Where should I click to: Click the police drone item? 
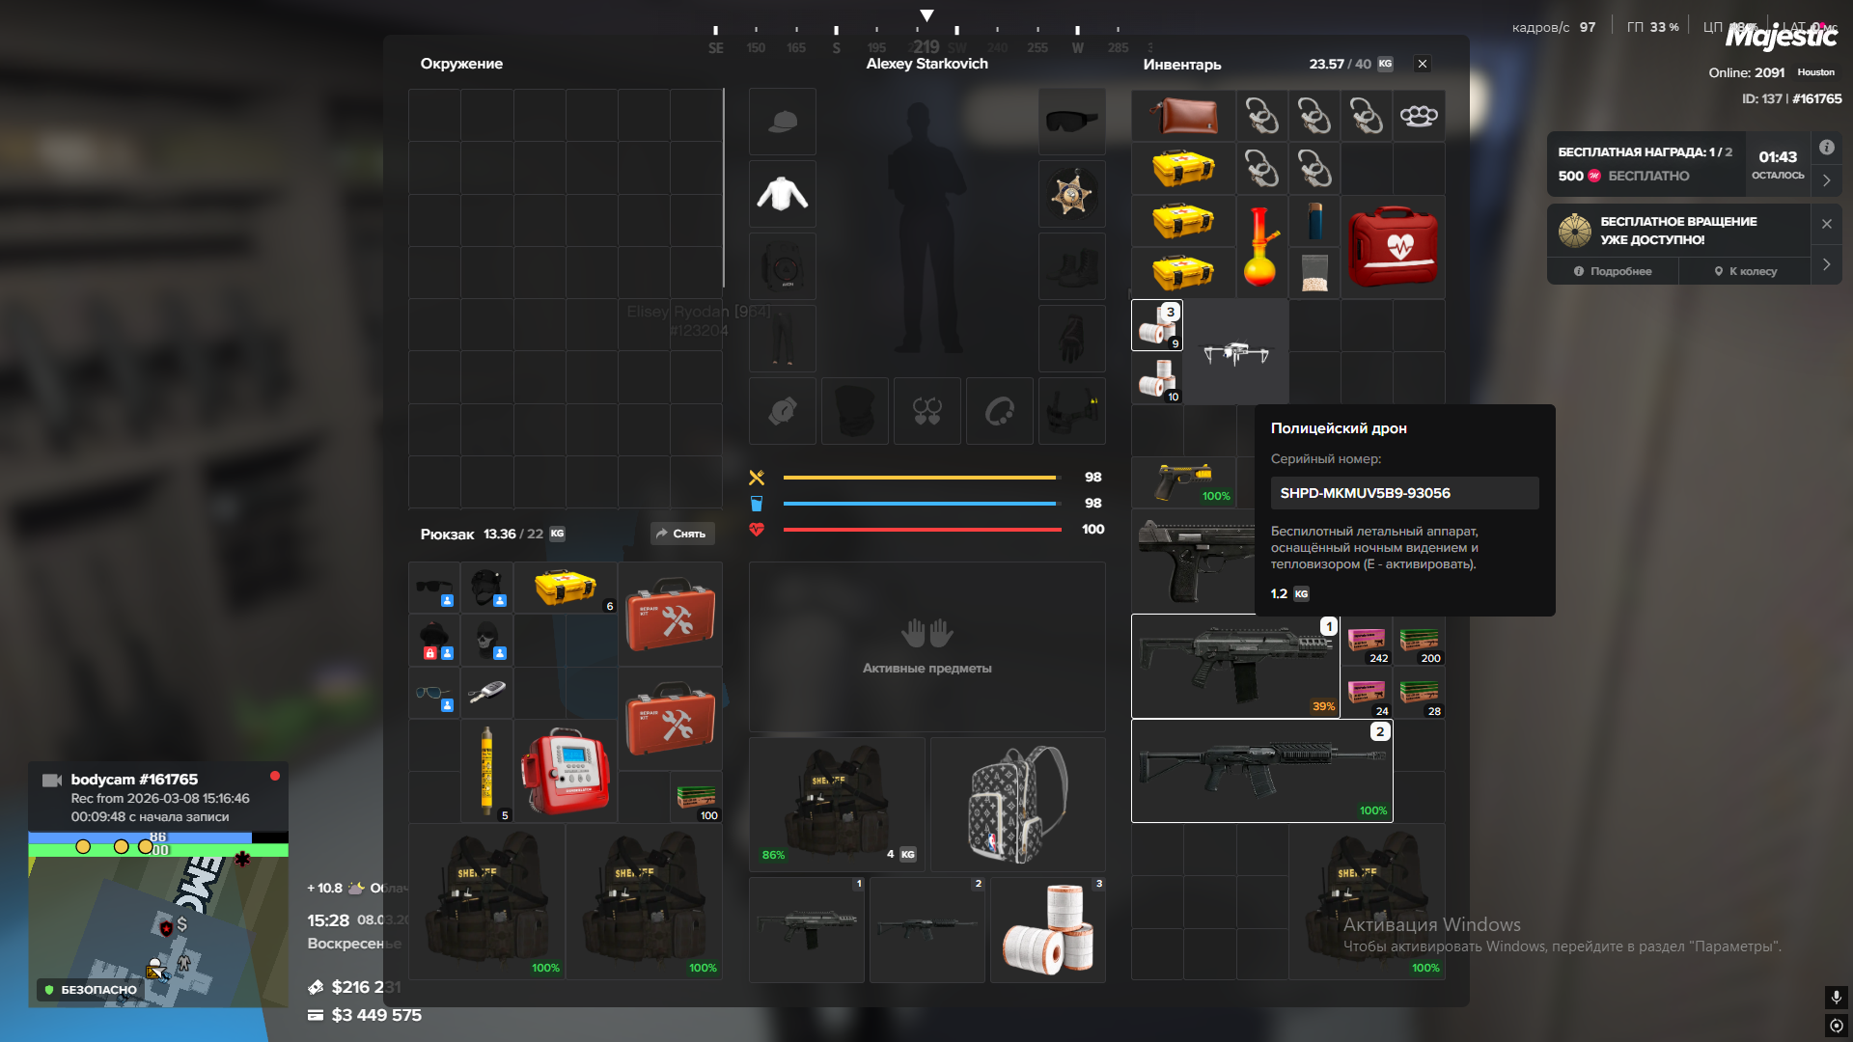pyautogui.click(x=1236, y=352)
